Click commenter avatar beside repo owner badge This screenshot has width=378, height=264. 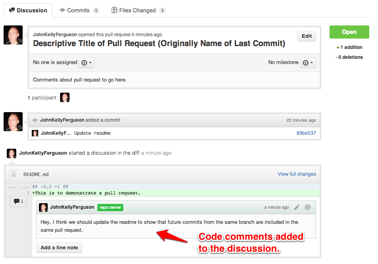(43, 207)
